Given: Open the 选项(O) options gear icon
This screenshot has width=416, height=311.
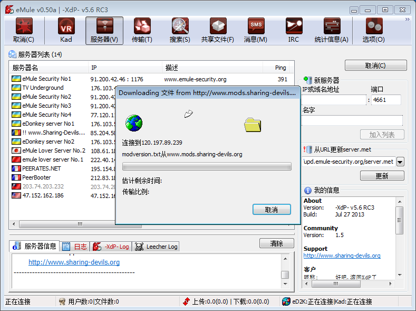Looking at the screenshot, I should (x=374, y=26).
